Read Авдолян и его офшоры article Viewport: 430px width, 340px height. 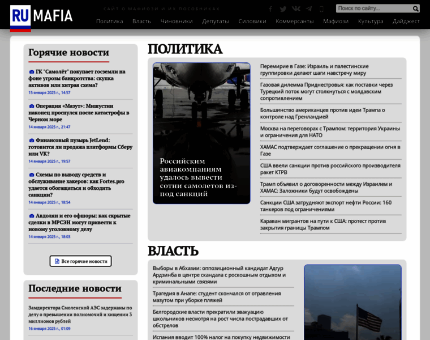(x=79, y=223)
